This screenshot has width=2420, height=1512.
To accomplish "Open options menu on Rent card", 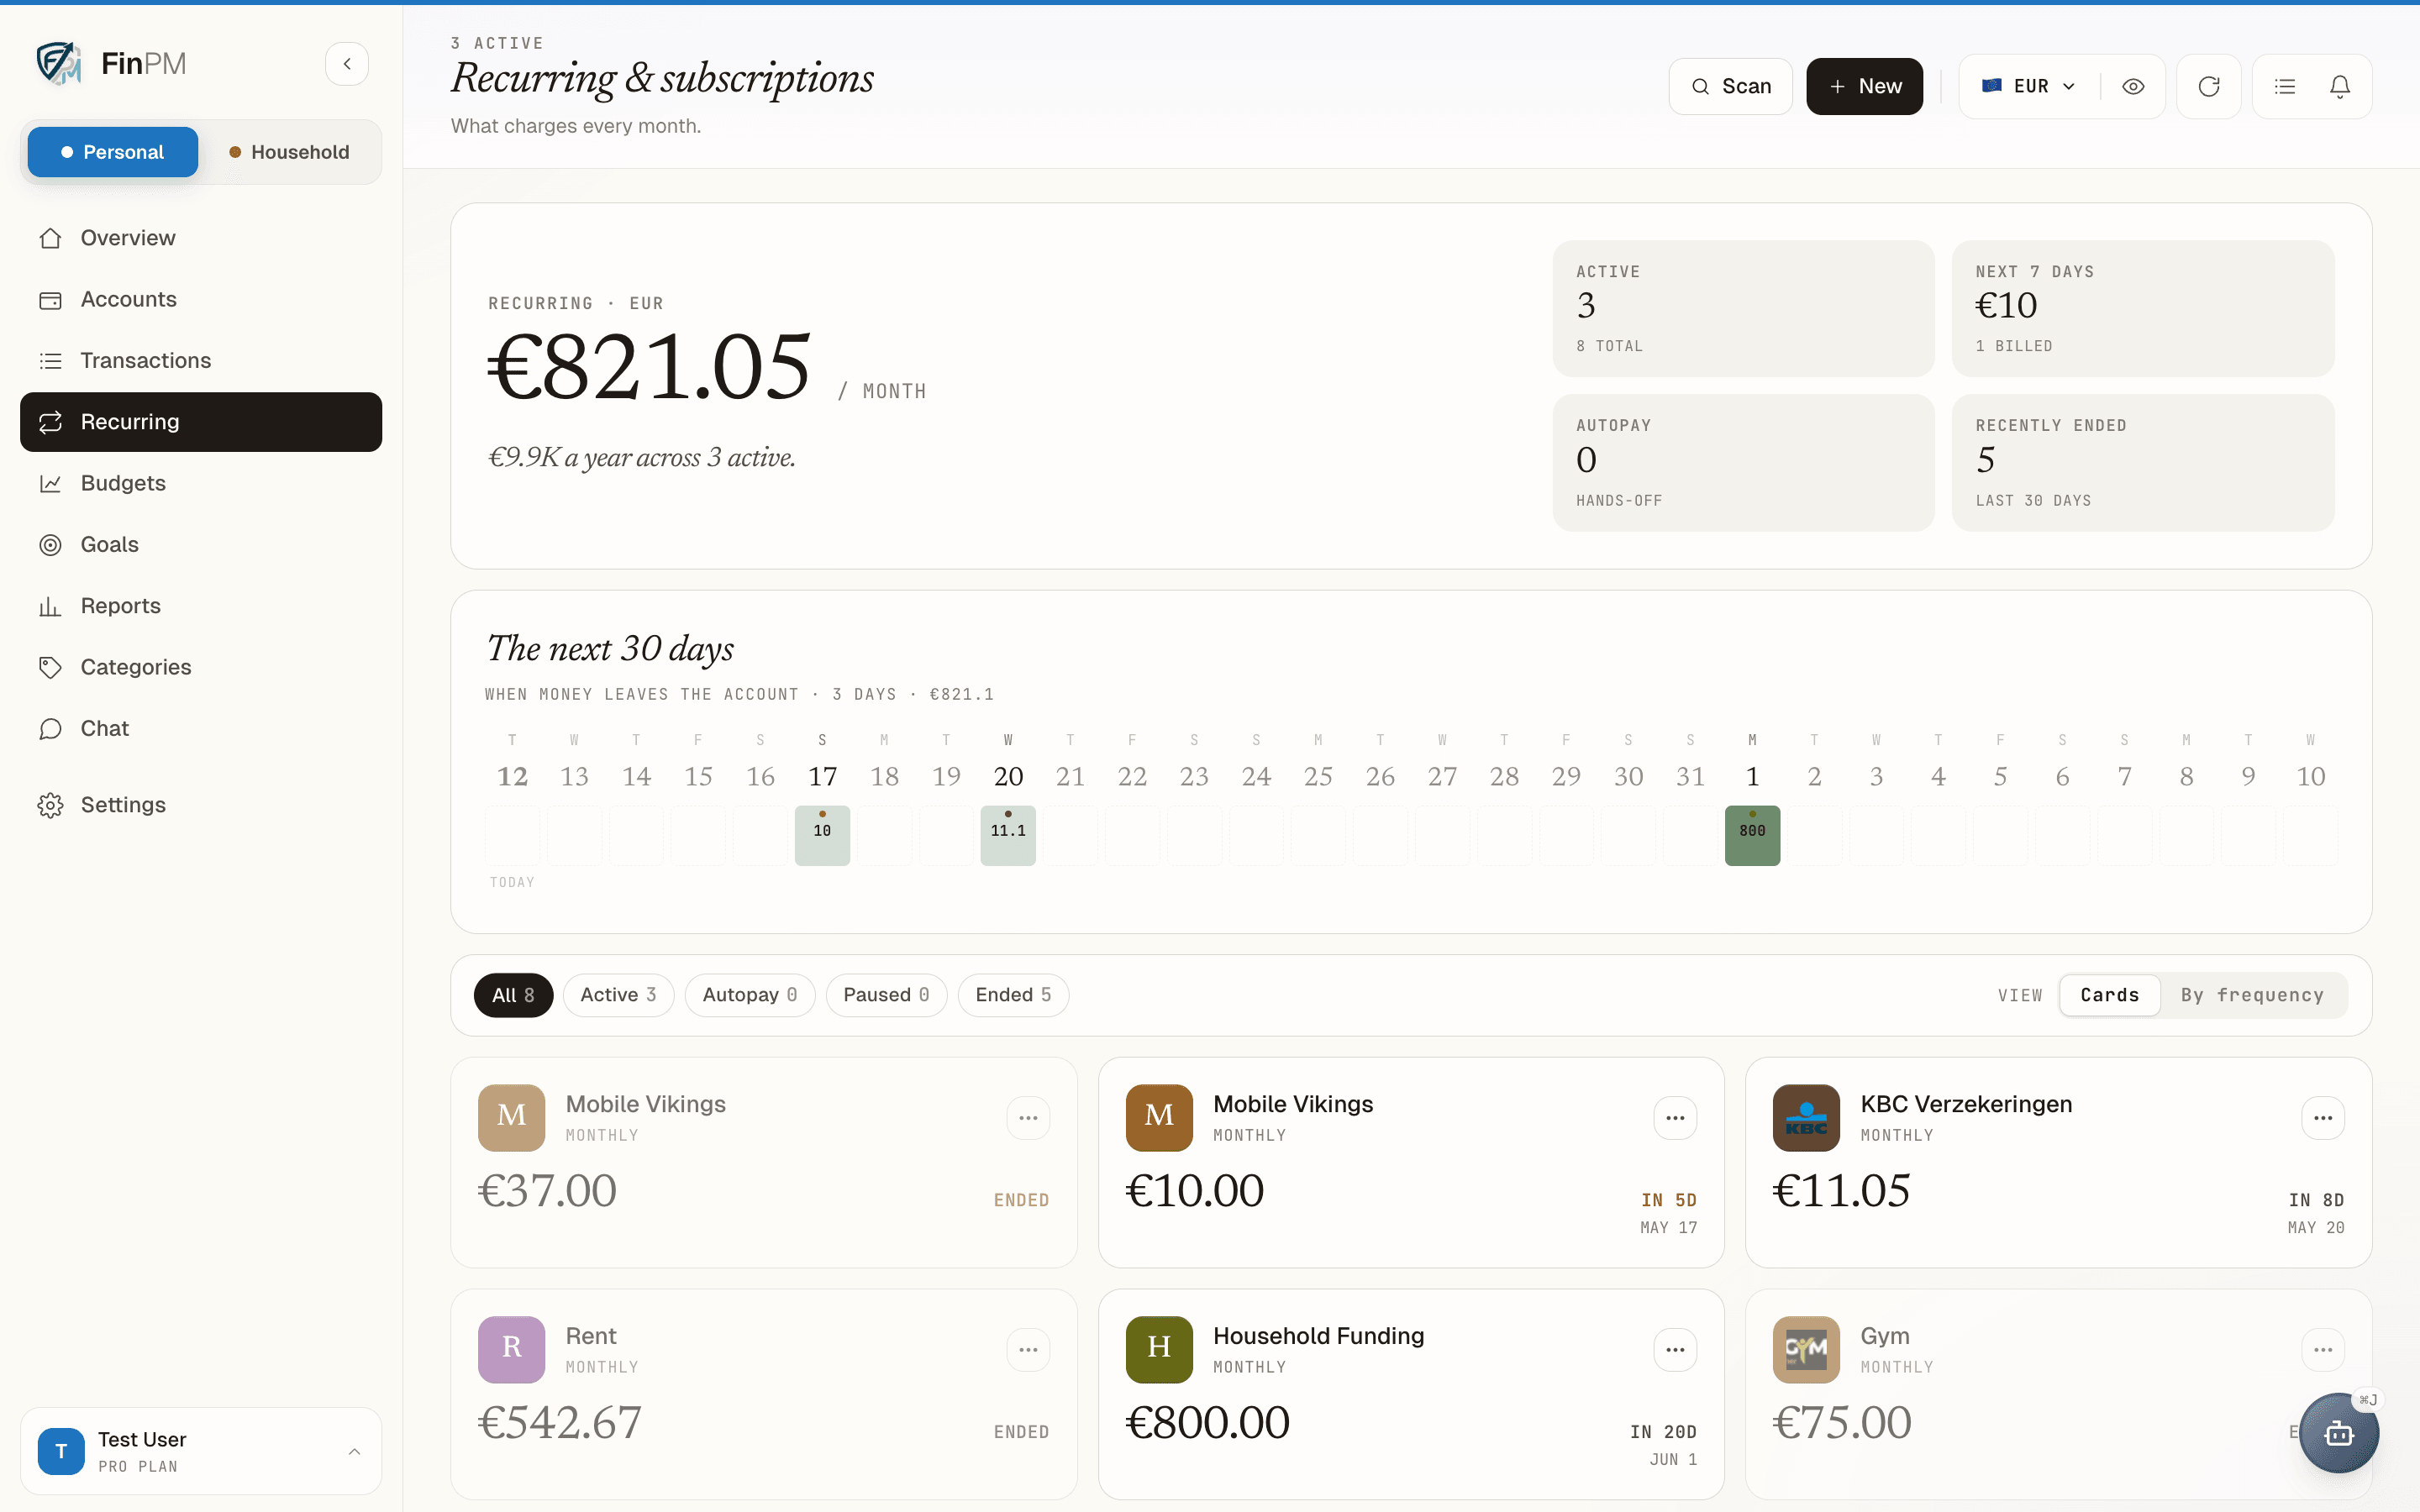I will tap(1028, 1350).
